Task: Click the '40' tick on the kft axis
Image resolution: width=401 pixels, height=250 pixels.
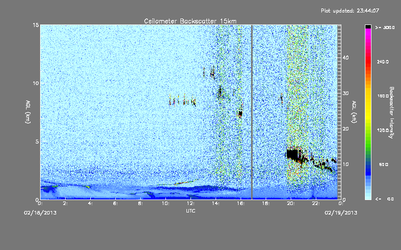Action: (x=345, y=57)
